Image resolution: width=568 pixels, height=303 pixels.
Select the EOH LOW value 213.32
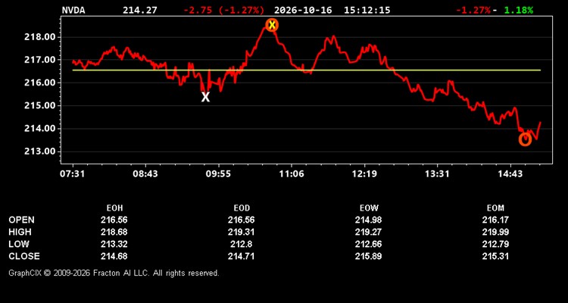[x=114, y=244]
